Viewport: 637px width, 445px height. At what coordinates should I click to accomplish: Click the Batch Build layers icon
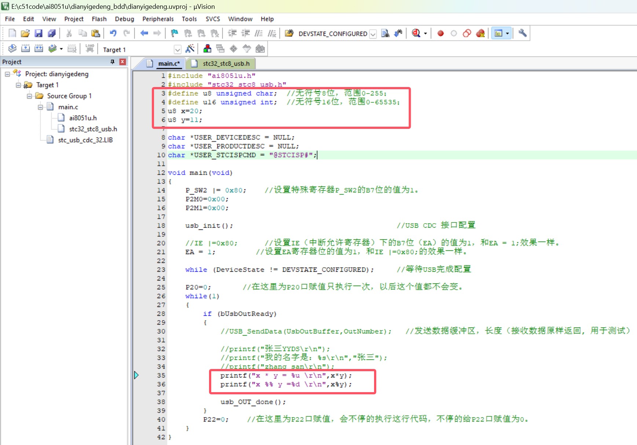click(52, 49)
